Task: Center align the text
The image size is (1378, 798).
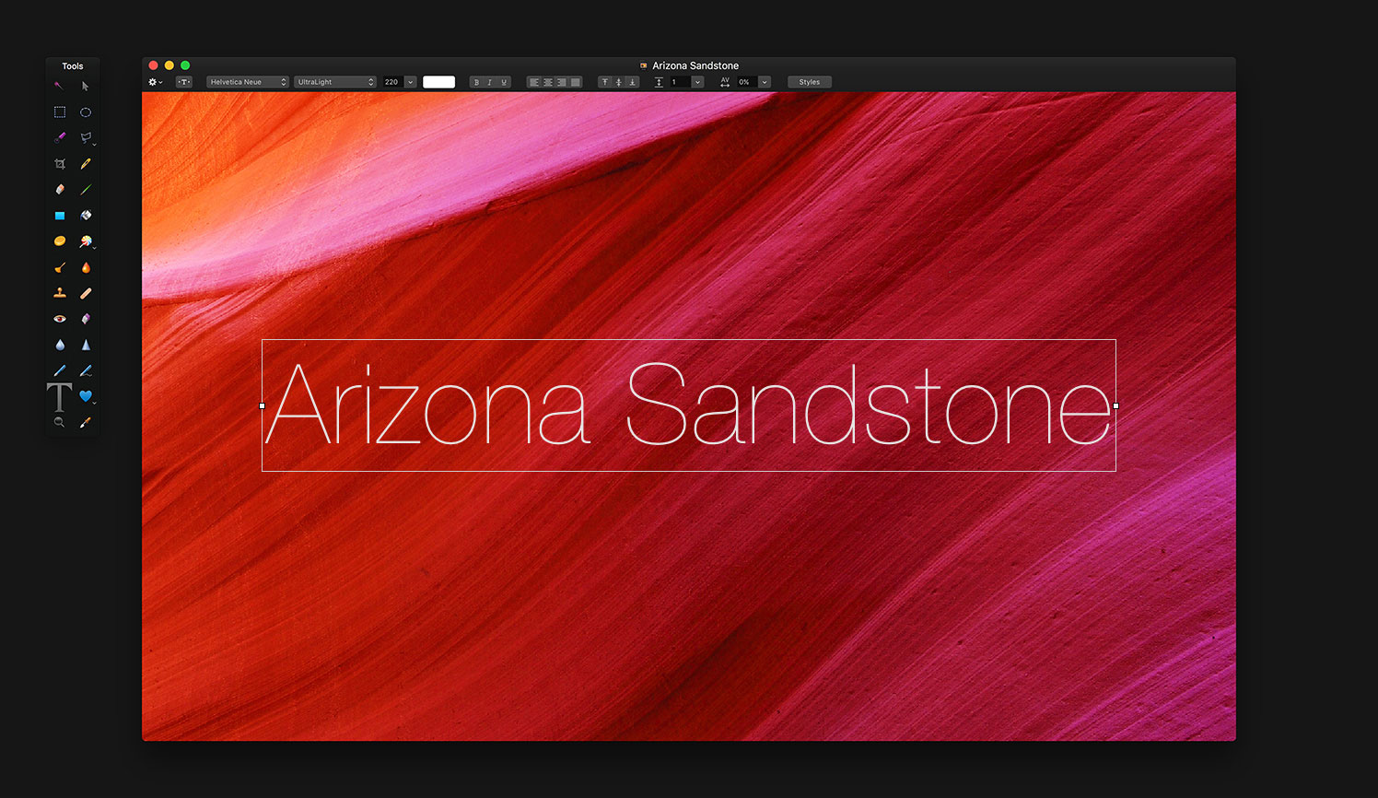Action: [x=547, y=82]
